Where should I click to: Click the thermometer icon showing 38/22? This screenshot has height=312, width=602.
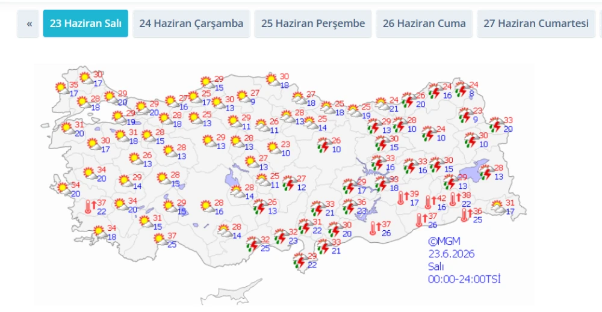click(455, 199)
